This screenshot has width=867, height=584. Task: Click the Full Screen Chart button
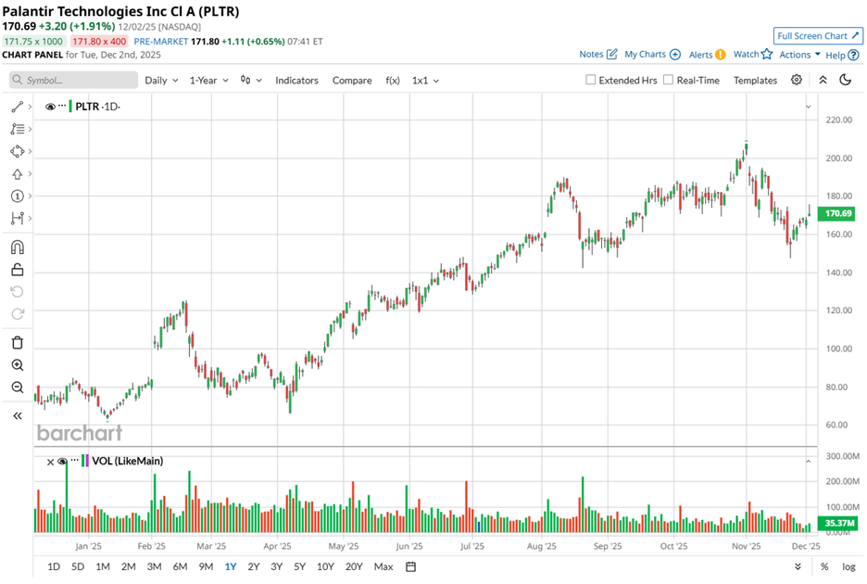(x=818, y=36)
